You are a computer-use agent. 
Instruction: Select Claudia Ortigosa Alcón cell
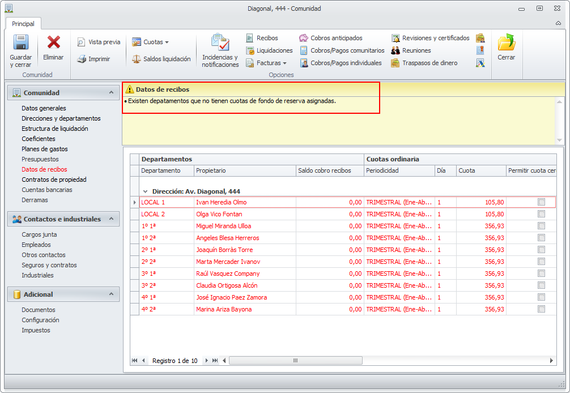[245, 285]
